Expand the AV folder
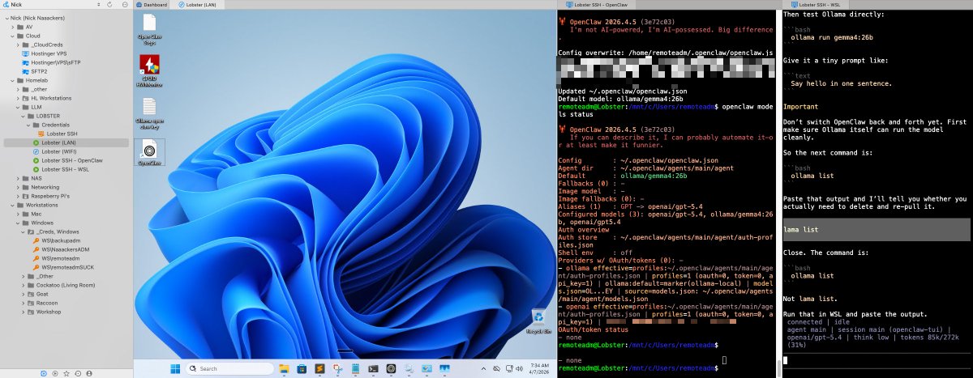The image size is (973, 378). [13, 27]
